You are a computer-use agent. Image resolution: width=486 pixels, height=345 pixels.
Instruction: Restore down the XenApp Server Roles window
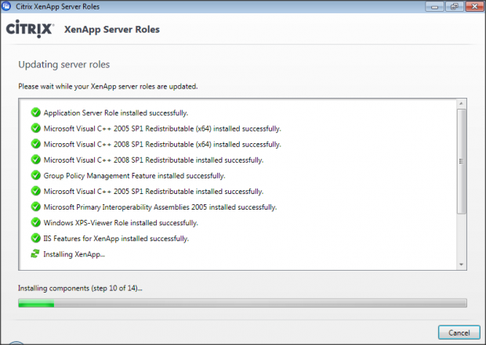455,6
